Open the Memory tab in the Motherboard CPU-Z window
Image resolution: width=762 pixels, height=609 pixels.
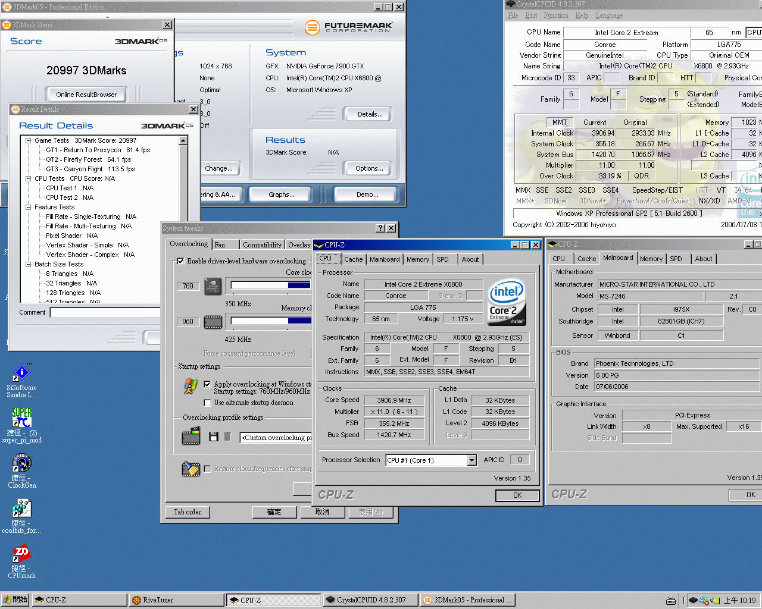click(x=651, y=259)
